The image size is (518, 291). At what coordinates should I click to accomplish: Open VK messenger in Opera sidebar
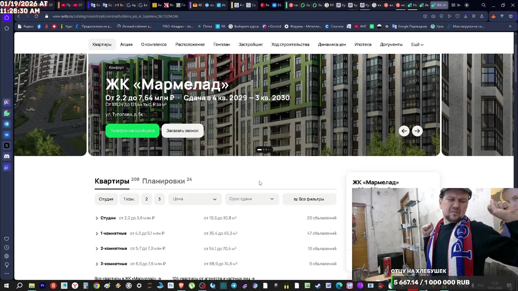pos(6,135)
